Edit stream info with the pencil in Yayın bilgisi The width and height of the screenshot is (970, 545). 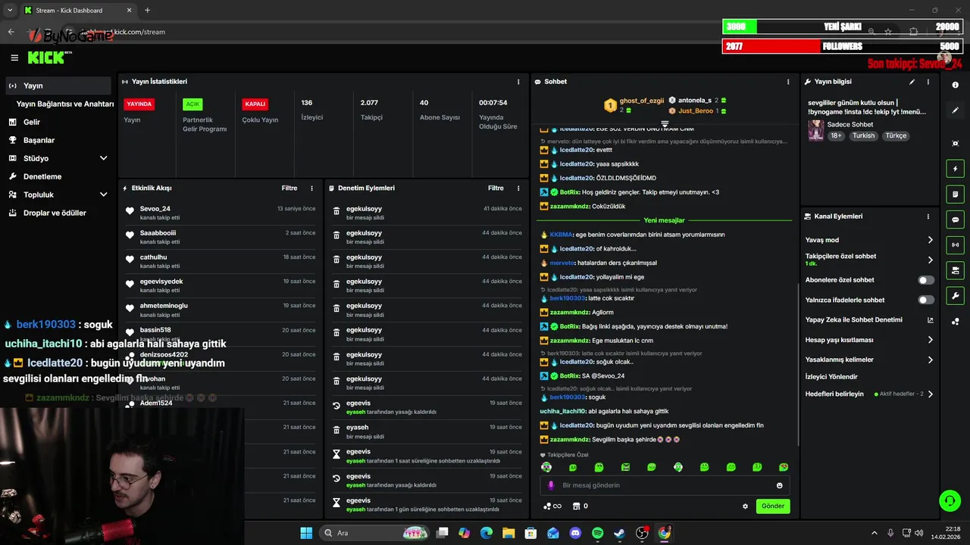click(x=912, y=82)
